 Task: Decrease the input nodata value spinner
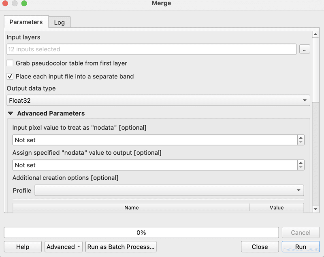tap(301, 142)
